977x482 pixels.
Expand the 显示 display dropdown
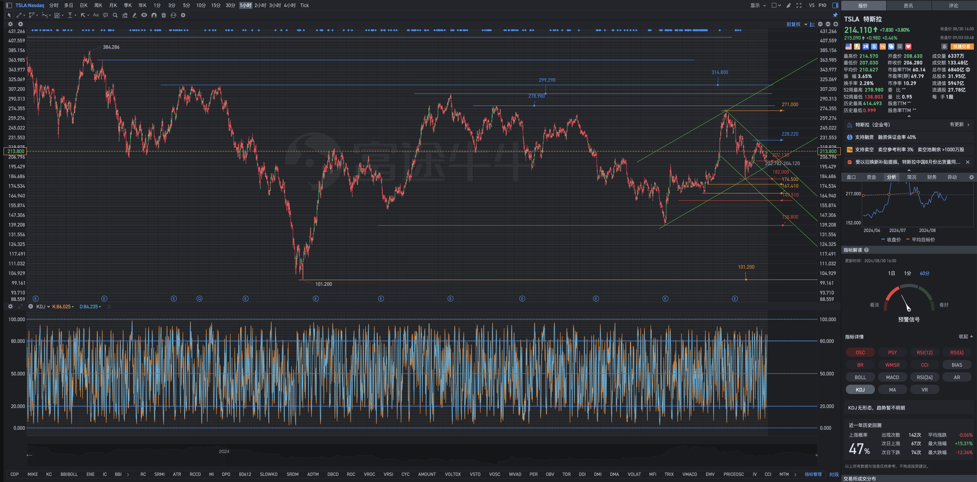coord(758,5)
